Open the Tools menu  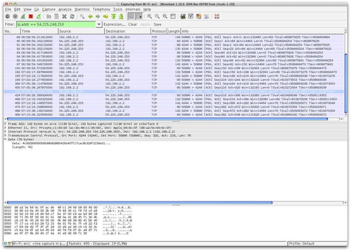tap(118, 9)
